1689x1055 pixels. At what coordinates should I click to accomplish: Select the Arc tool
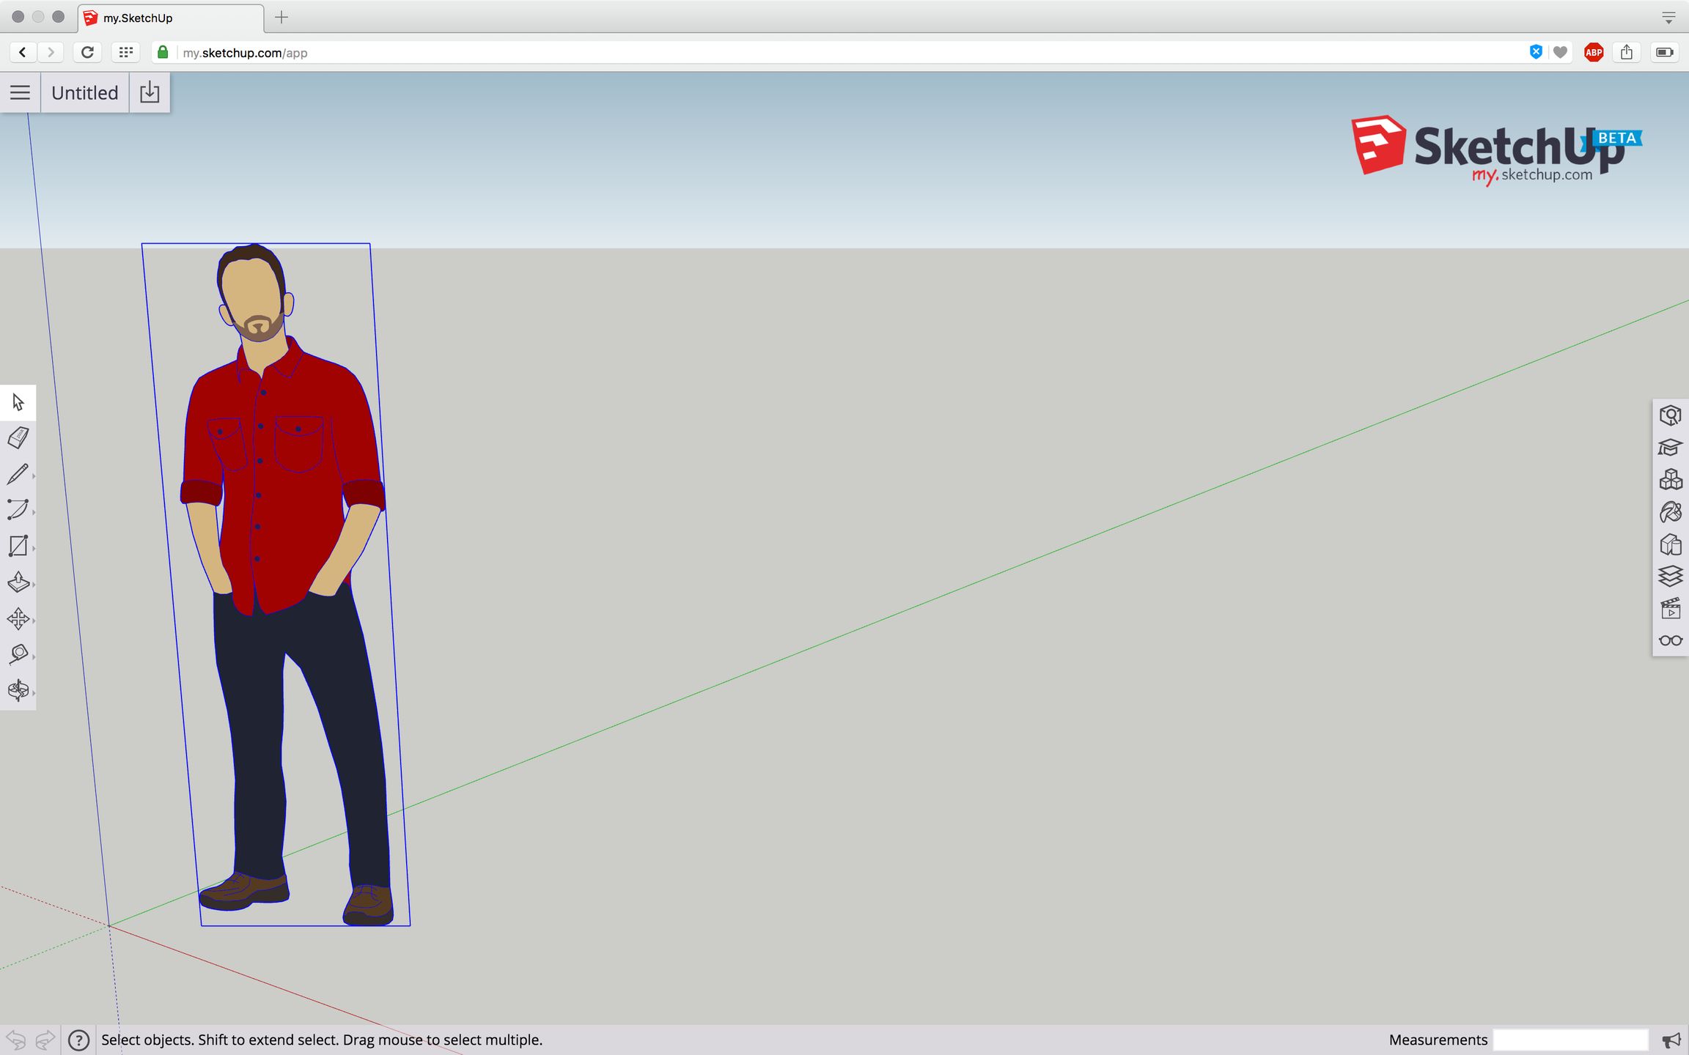(x=18, y=510)
